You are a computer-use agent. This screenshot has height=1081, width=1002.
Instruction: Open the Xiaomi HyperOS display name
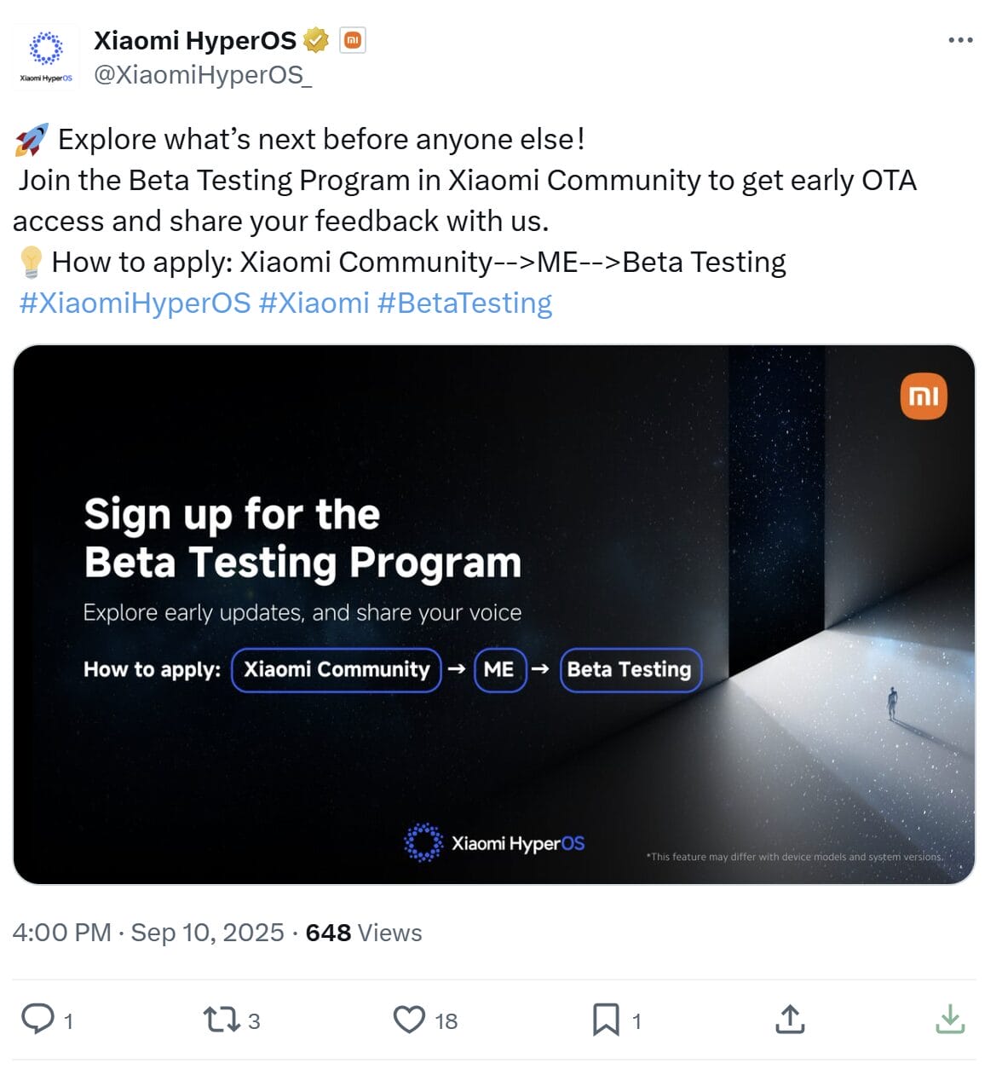(x=195, y=40)
